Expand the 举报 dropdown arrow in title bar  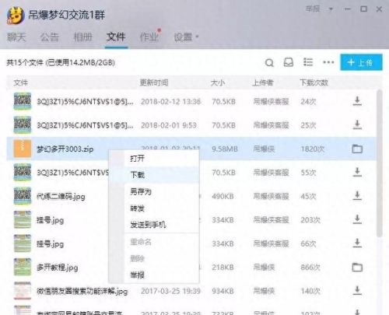tap(331, 9)
